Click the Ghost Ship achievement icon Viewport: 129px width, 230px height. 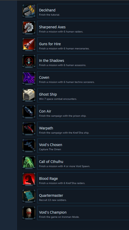(29, 95)
